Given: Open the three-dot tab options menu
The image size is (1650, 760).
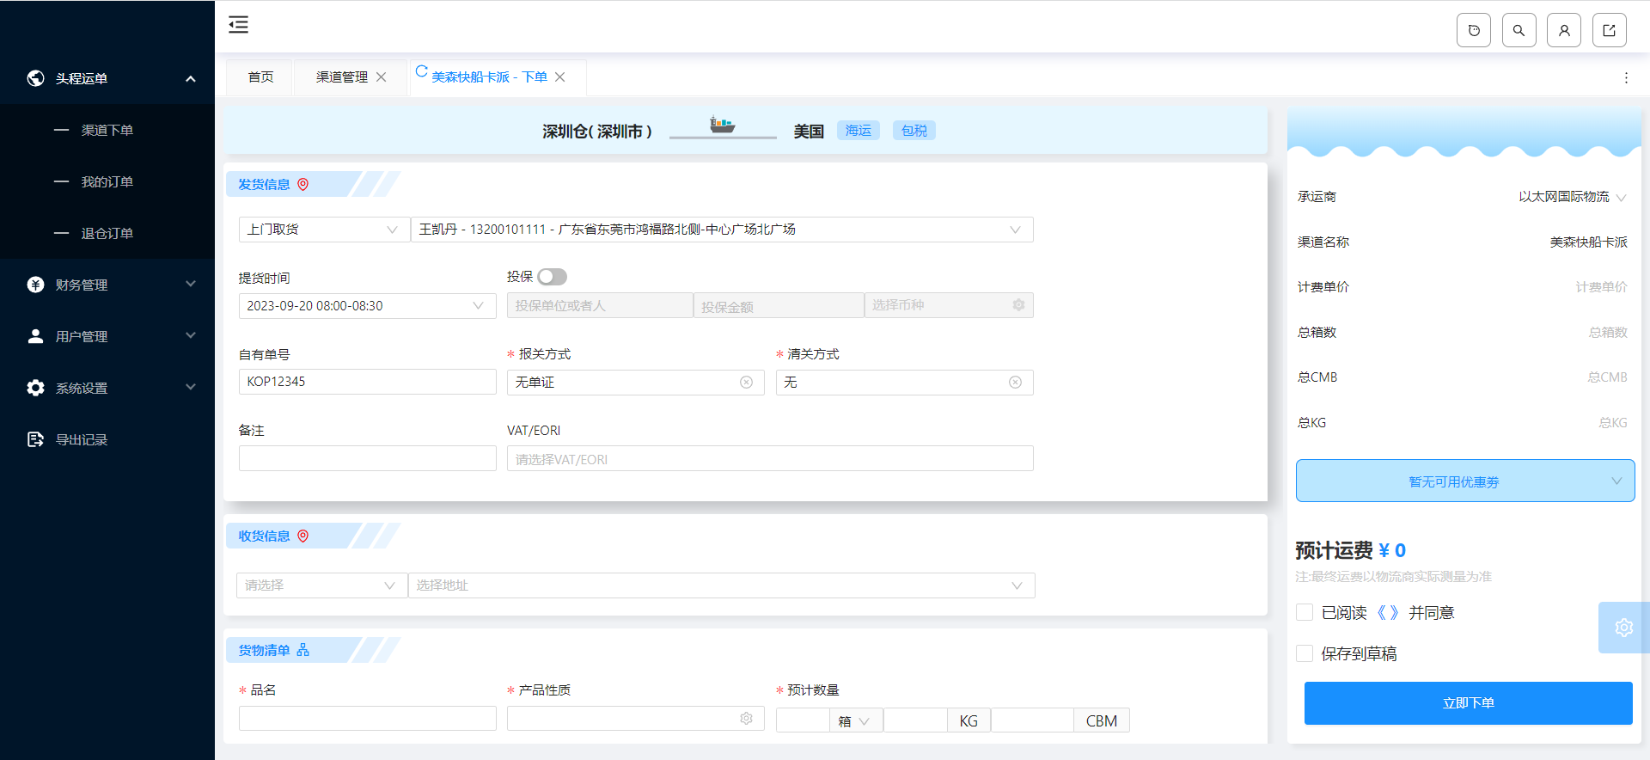Looking at the screenshot, I should [1626, 77].
